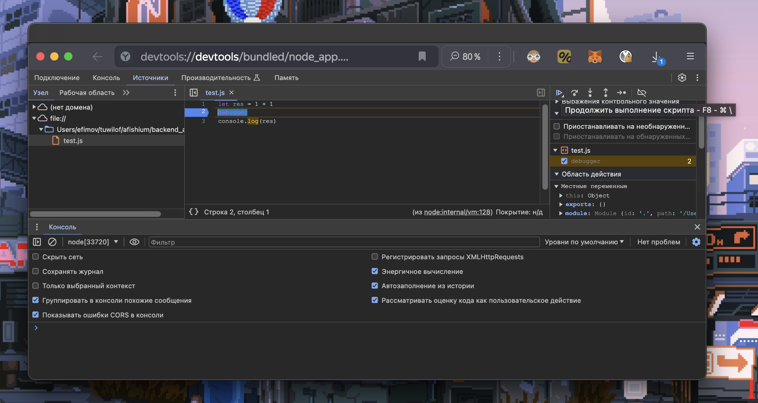Switch to the top Консоль tab
This screenshot has height=403, width=758.
(106, 78)
